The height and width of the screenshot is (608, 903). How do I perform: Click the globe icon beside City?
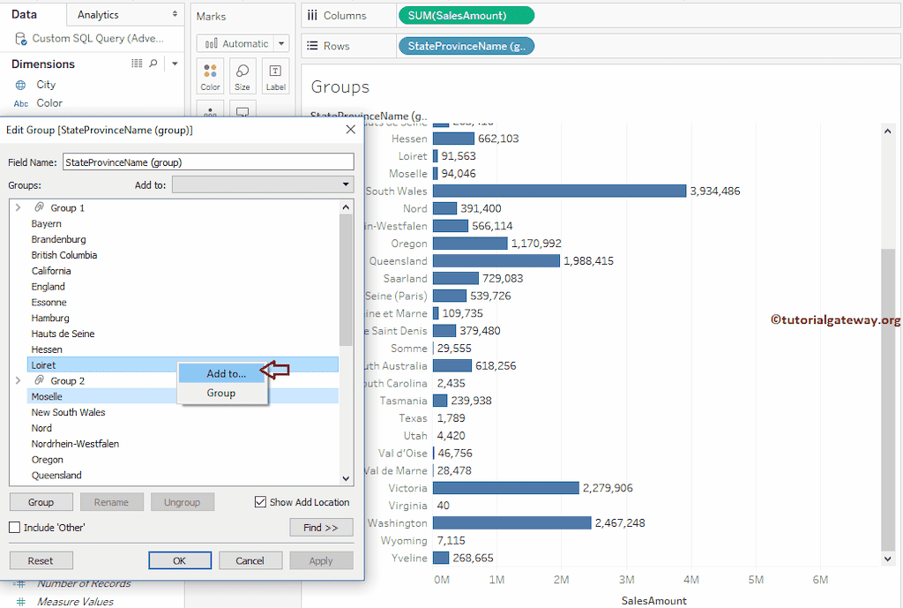pos(20,85)
